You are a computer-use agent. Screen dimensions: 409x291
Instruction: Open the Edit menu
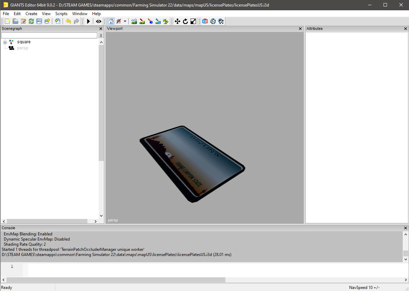tap(17, 13)
